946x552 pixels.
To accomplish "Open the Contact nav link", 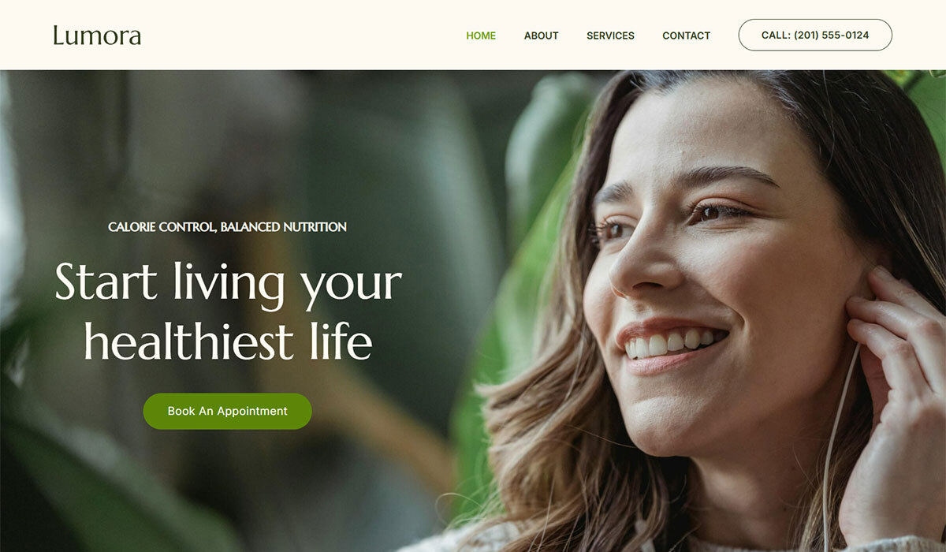I will tap(686, 35).
